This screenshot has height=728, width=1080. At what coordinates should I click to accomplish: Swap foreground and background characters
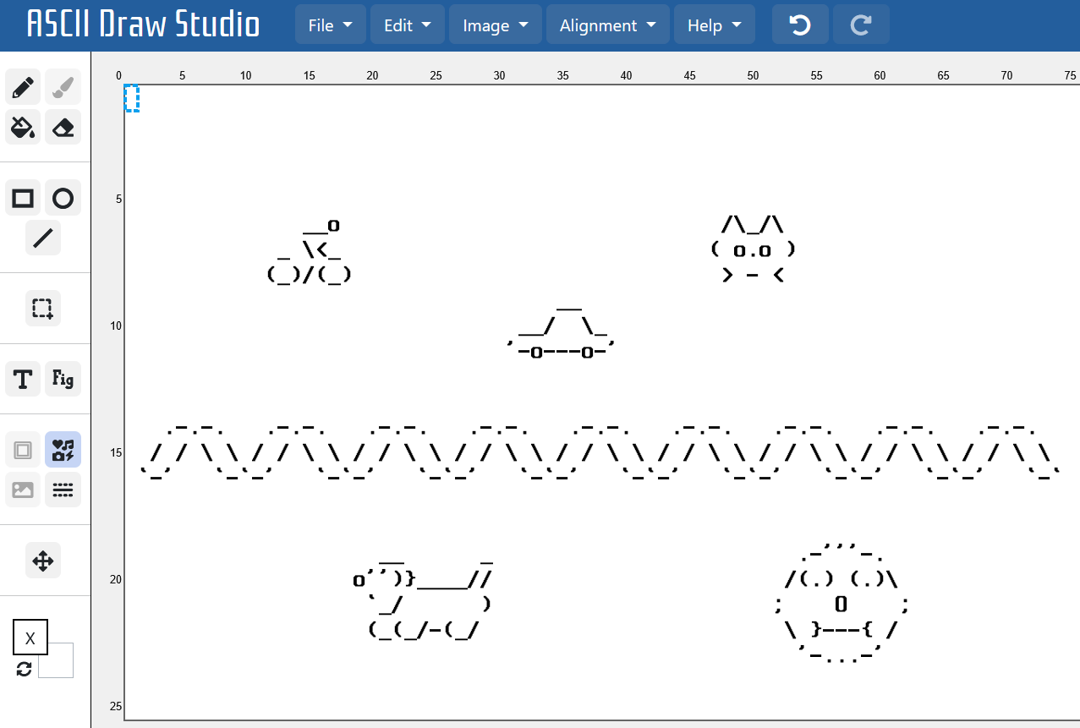[x=24, y=669]
